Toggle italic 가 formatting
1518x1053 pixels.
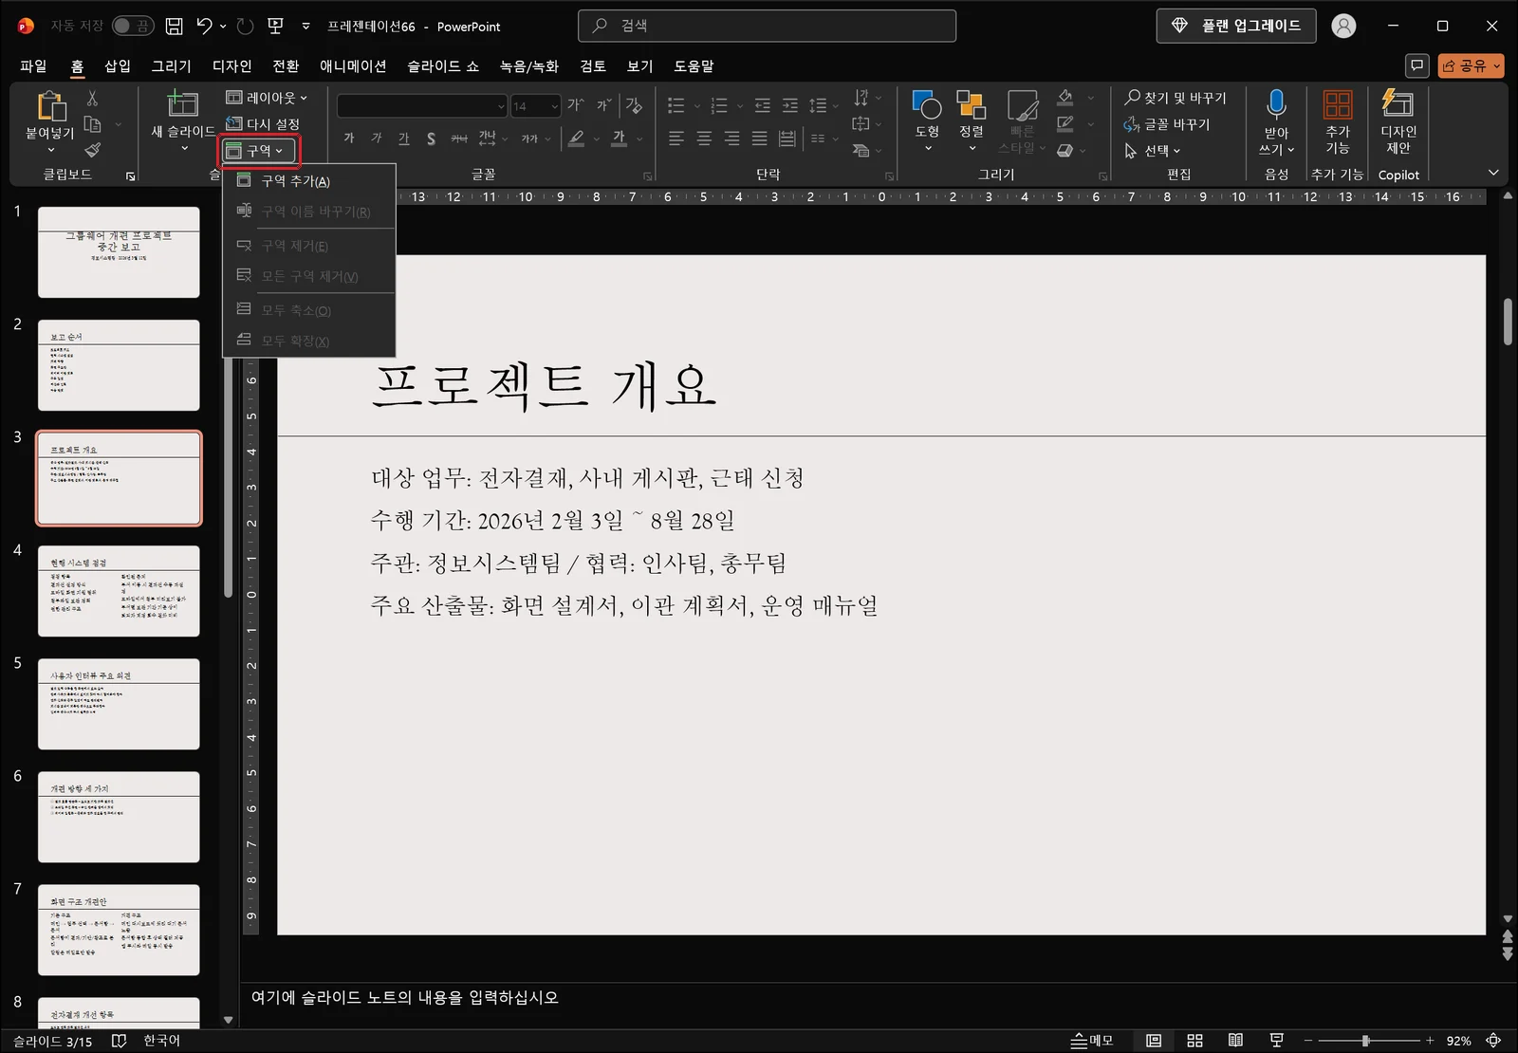tap(377, 139)
